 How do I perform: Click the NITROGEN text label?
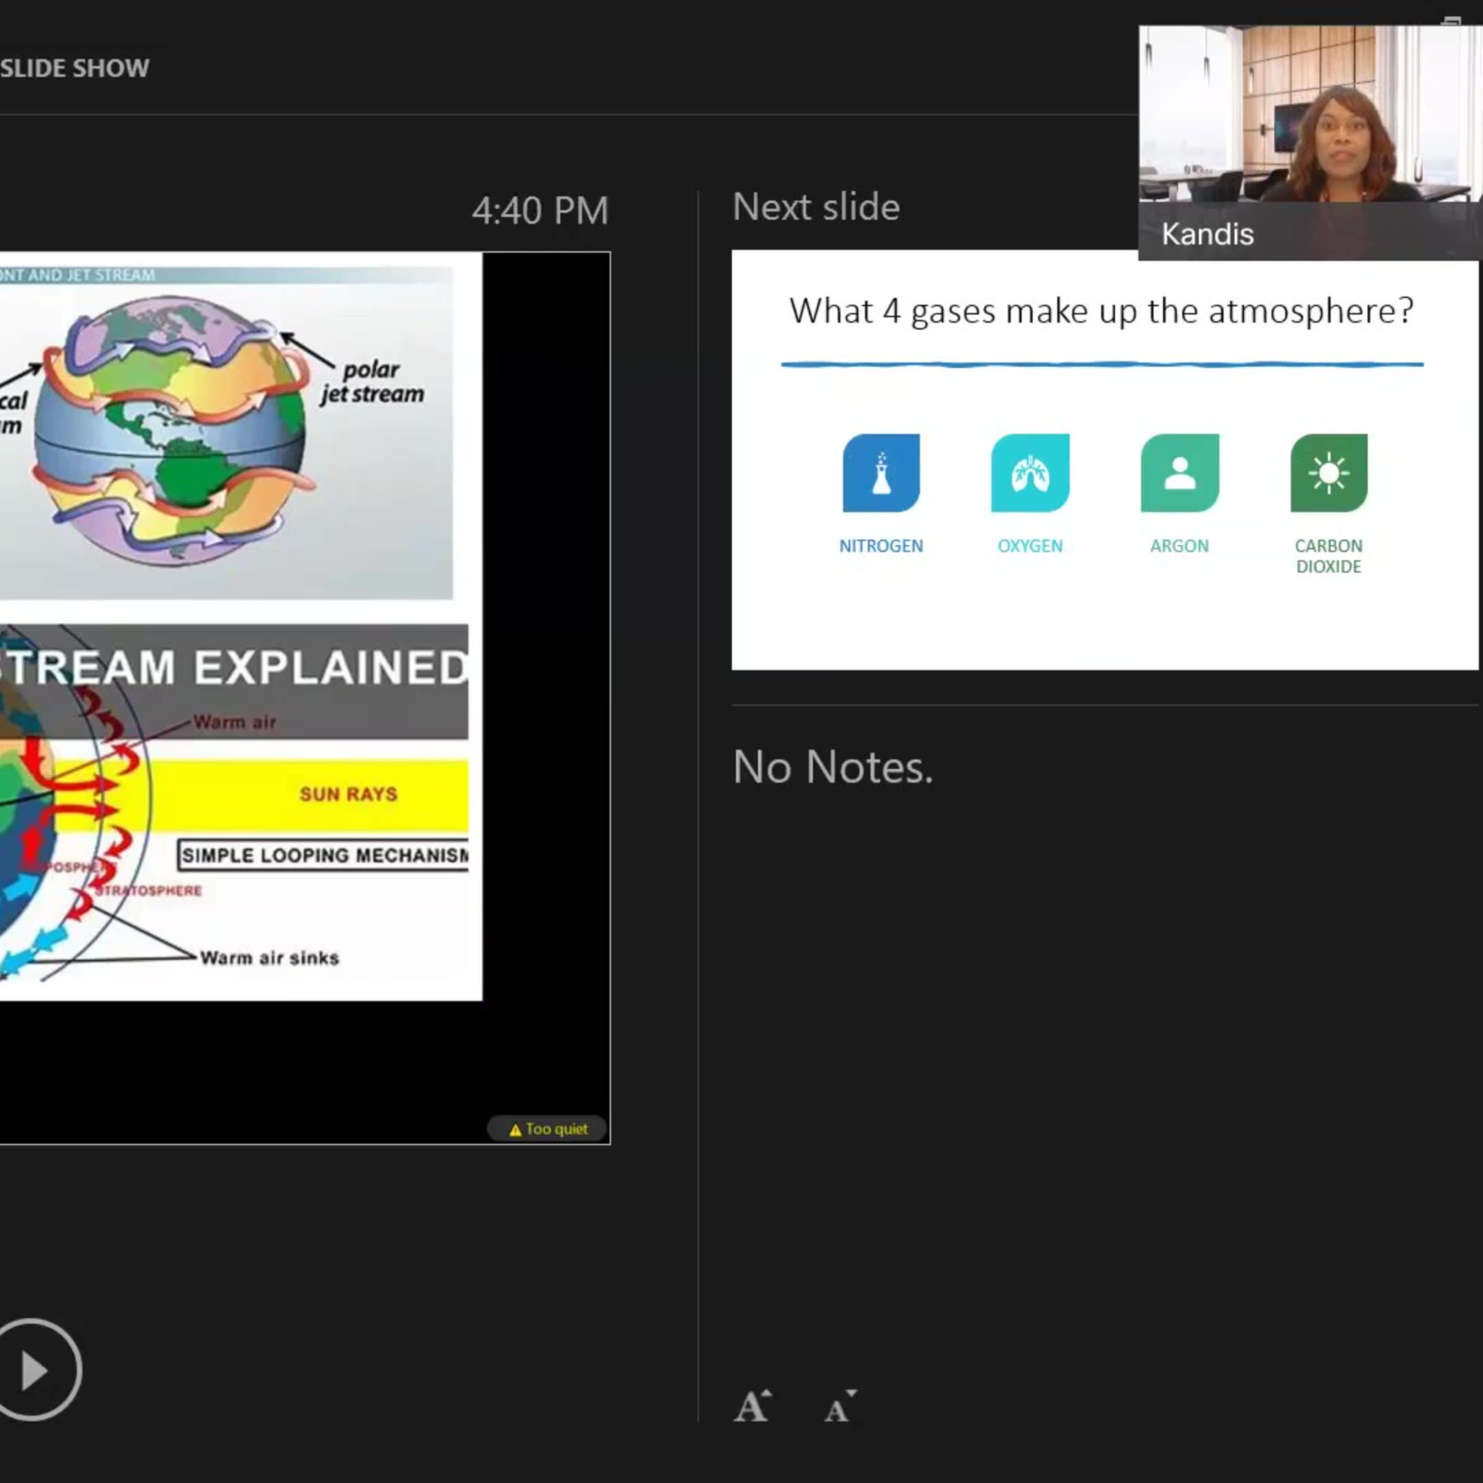tap(881, 546)
